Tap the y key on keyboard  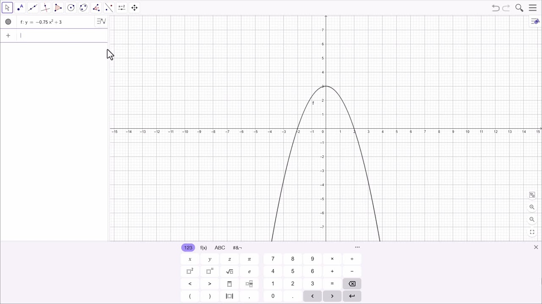[210, 259]
